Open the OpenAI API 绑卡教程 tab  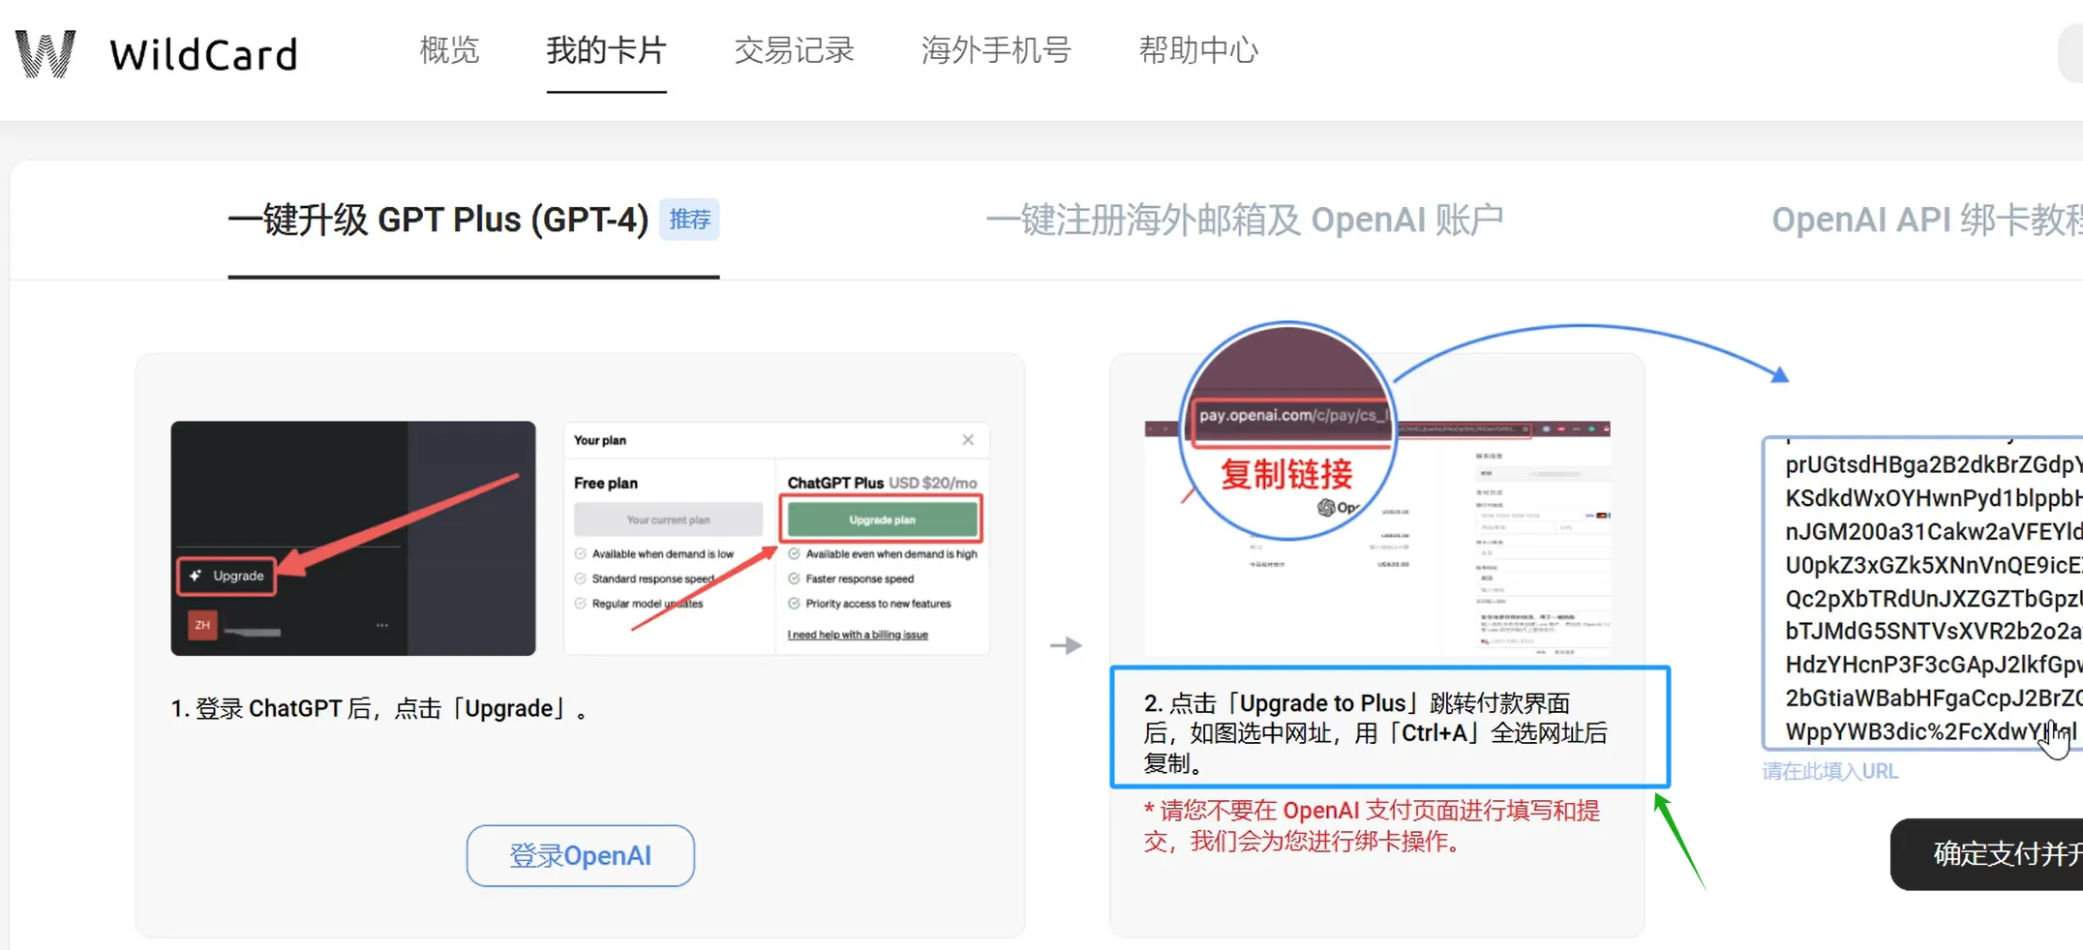1926,220
